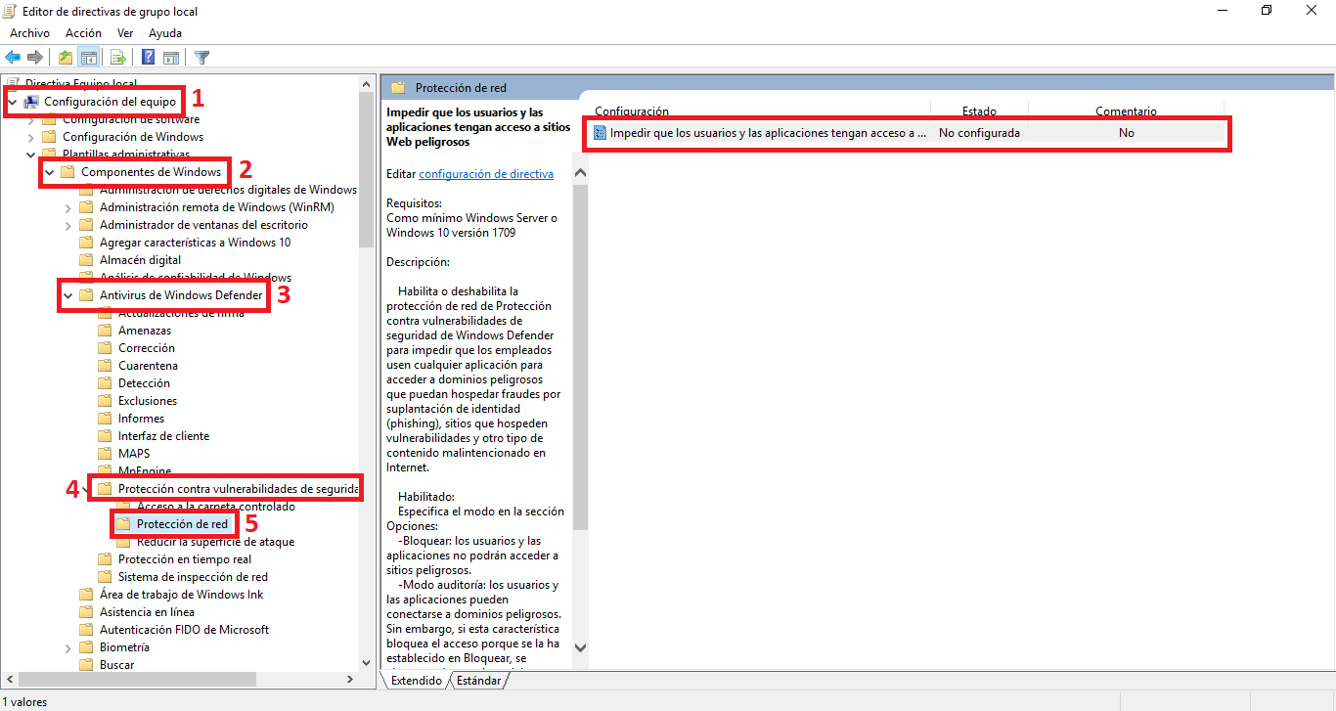Click the description pane scroll down arrow
The width and height of the screenshot is (1336, 711).
580,647
